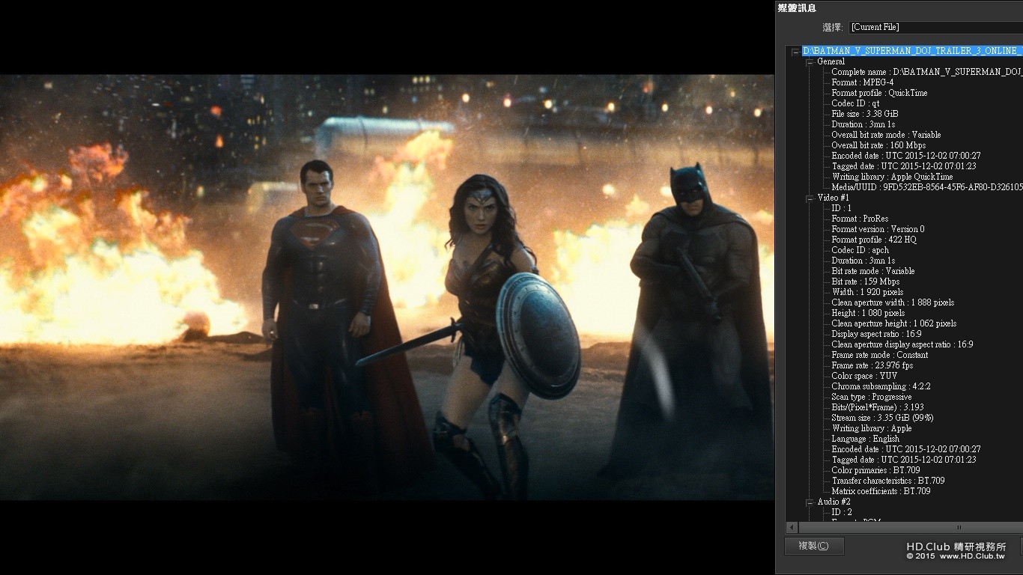
Task: Collapse the root file node expander
Action: click(795, 51)
